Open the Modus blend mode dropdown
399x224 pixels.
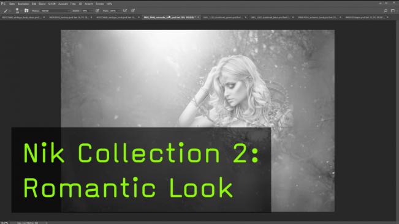[56, 10]
